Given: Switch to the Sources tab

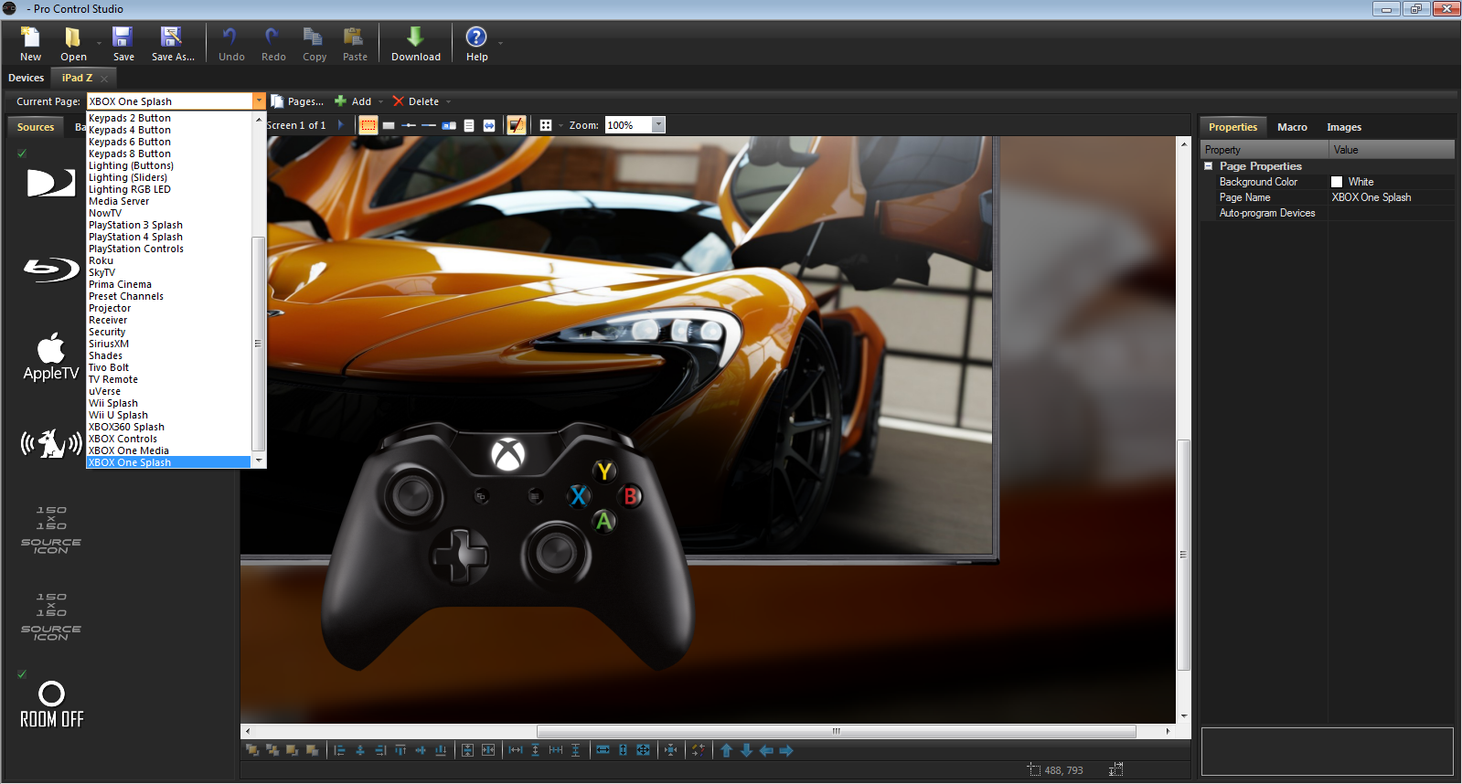Looking at the screenshot, I should pyautogui.click(x=36, y=127).
